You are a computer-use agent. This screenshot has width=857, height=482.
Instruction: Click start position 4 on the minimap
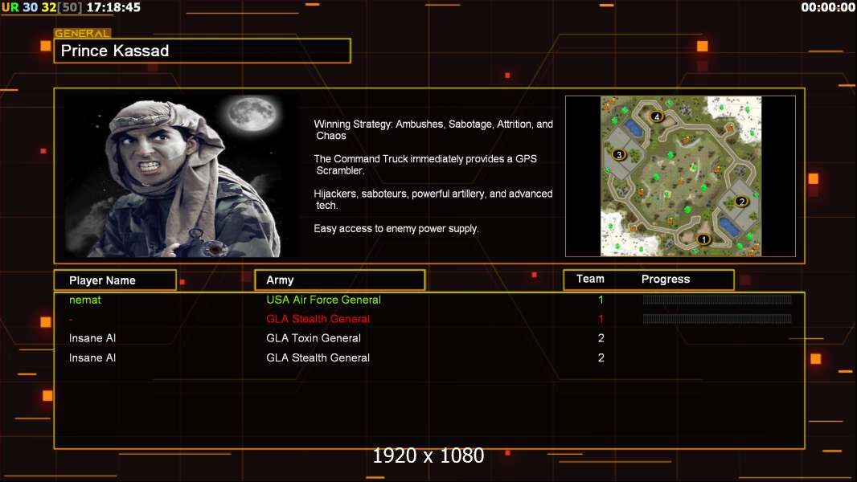pyautogui.click(x=657, y=116)
